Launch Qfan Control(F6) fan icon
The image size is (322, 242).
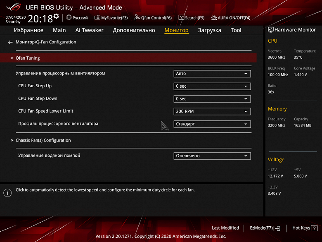pos(137,17)
